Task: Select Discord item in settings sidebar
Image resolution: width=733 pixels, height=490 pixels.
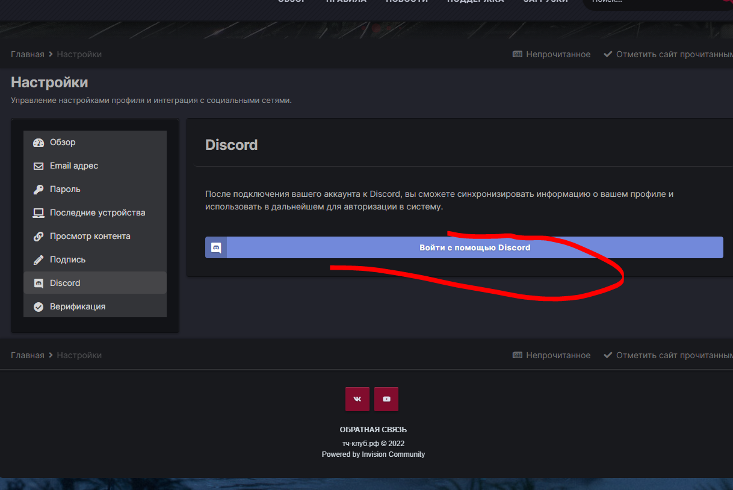Action: tap(65, 284)
